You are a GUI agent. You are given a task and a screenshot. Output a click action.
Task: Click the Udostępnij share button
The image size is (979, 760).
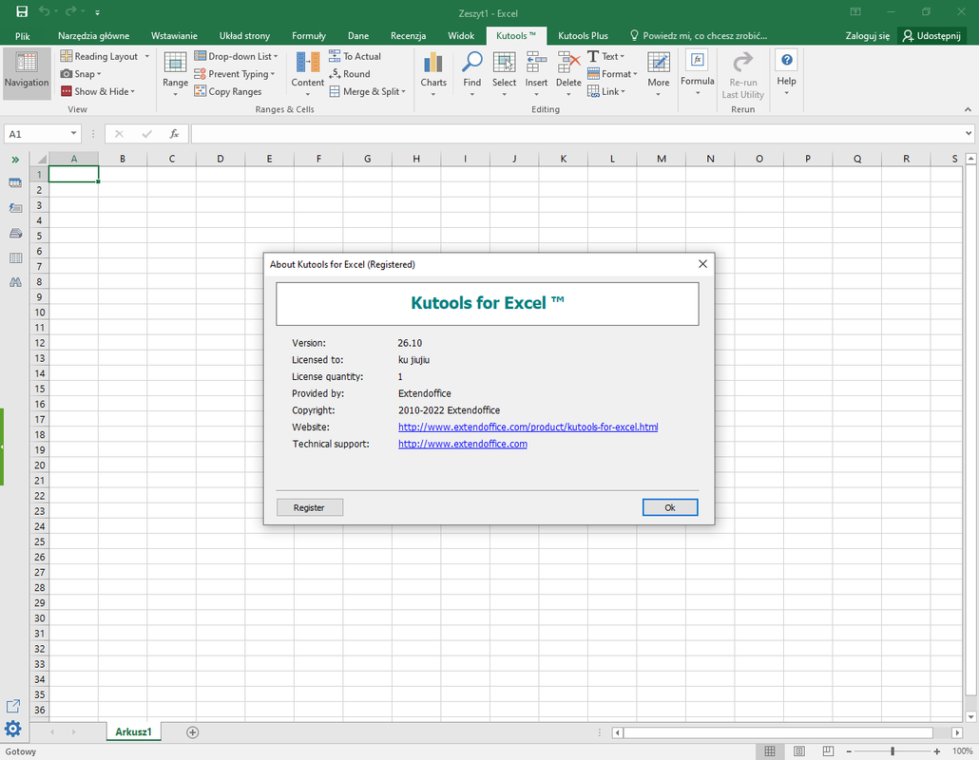coord(931,35)
